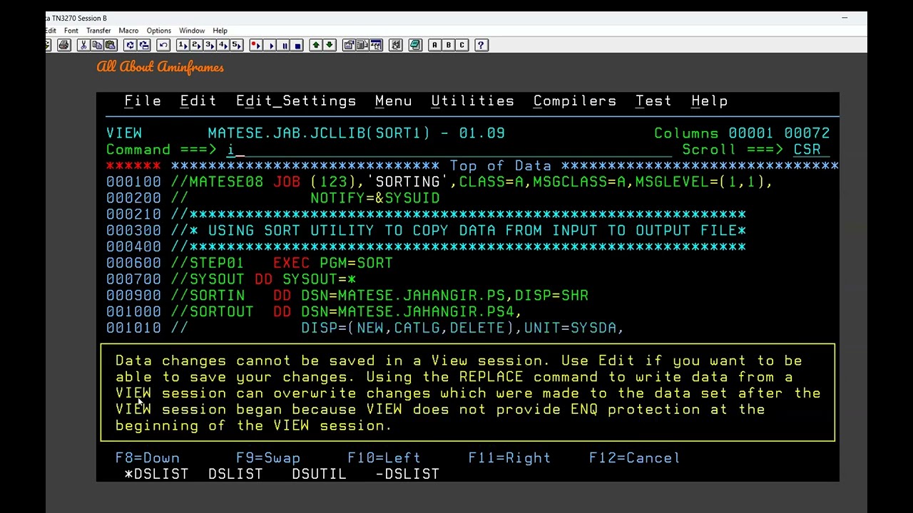Run quick macro 3 button

(210, 45)
